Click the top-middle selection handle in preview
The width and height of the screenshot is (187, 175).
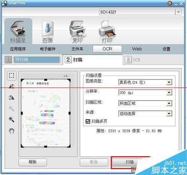tap(46, 80)
